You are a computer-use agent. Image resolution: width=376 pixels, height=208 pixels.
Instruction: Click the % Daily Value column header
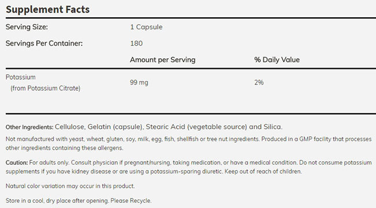coord(277,60)
